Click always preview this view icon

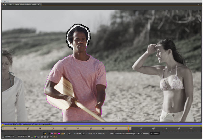[x=3, y=137]
